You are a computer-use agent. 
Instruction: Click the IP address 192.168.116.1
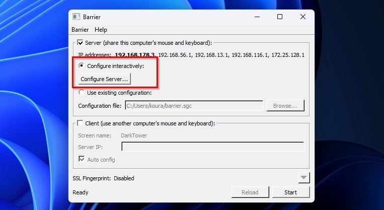tap(250, 55)
